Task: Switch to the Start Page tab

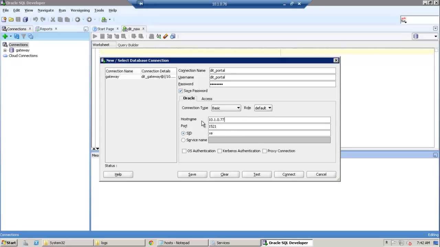Action: coord(106,29)
